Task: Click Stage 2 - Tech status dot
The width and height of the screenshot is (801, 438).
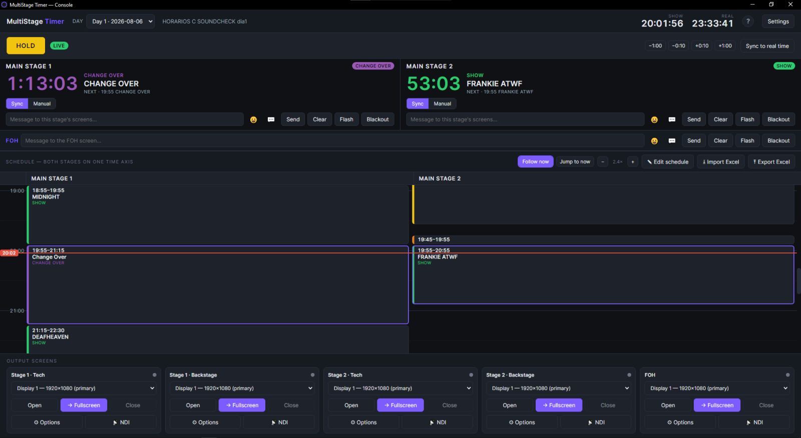Action: [471, 375]
